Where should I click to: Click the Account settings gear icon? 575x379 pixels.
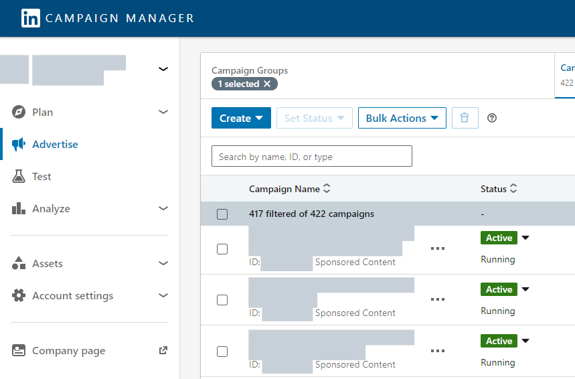click(x=19, y=295)
